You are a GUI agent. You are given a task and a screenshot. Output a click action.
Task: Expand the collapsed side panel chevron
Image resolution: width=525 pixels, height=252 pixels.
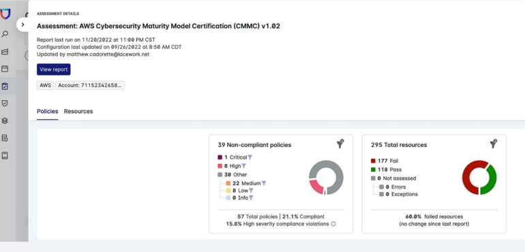[x=22, y=25]
